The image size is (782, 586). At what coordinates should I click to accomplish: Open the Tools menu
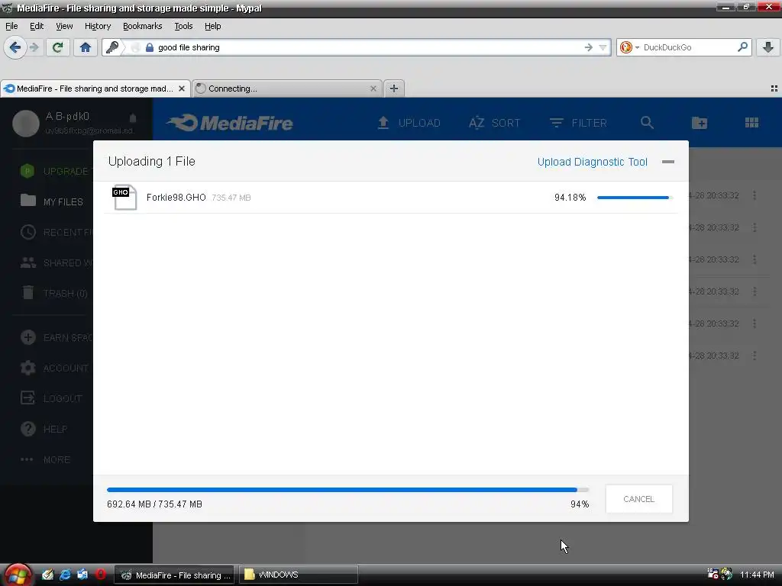tap(183, 26)
